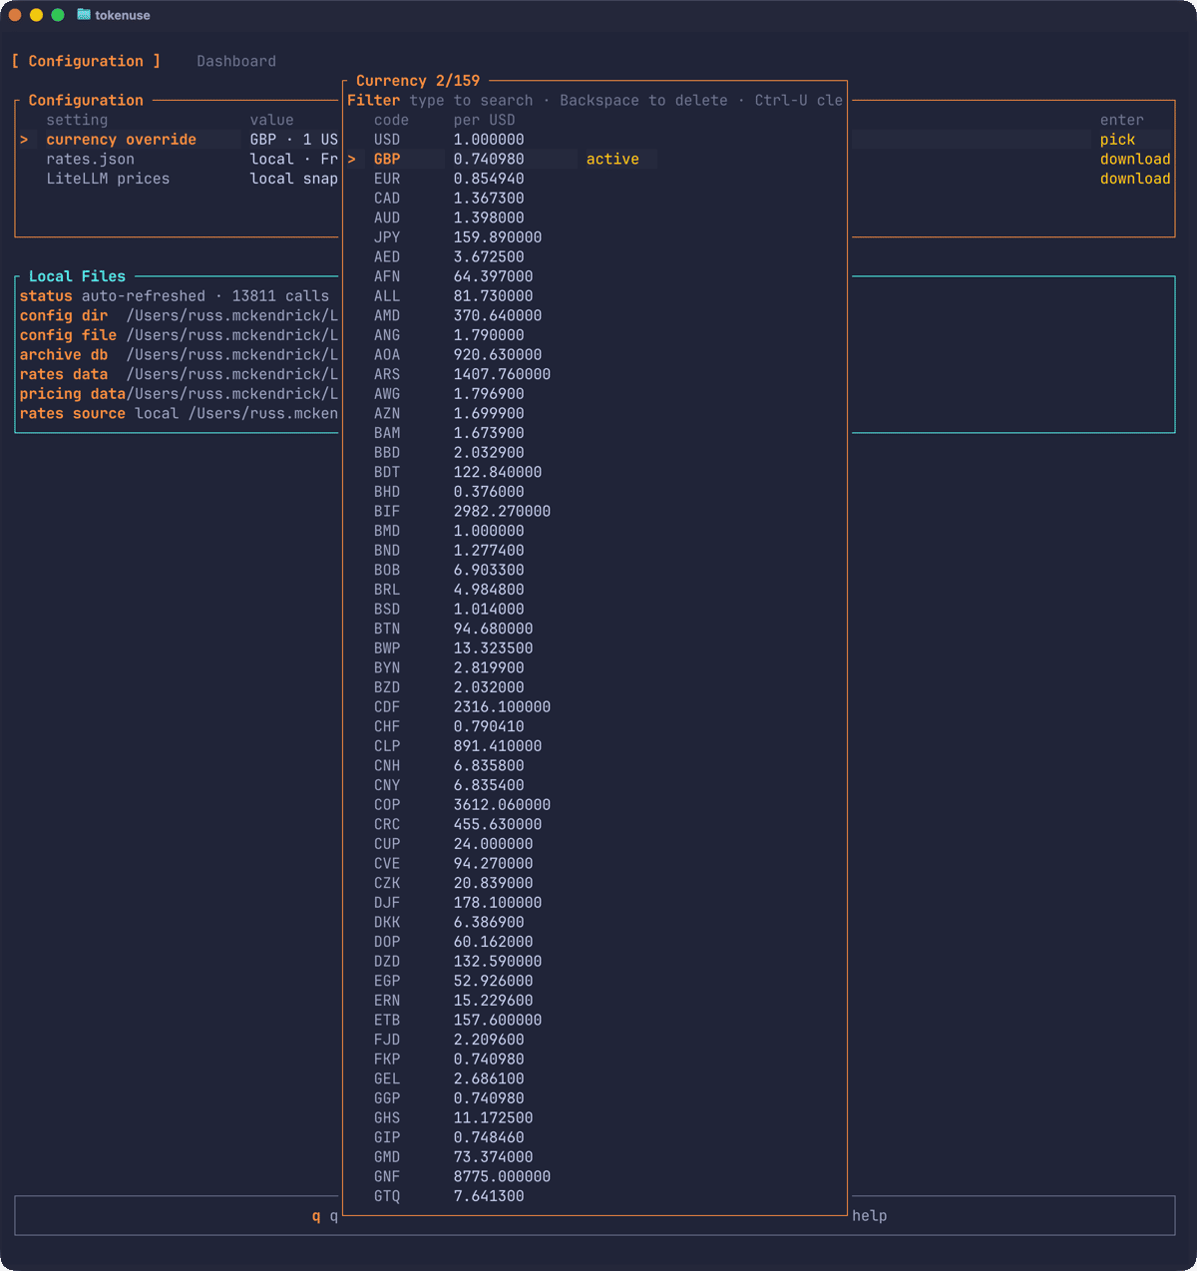Pick AFN from the currency list
Image resolution: width=1197 pixels, height=1271 pixels.
pos(596,276)
